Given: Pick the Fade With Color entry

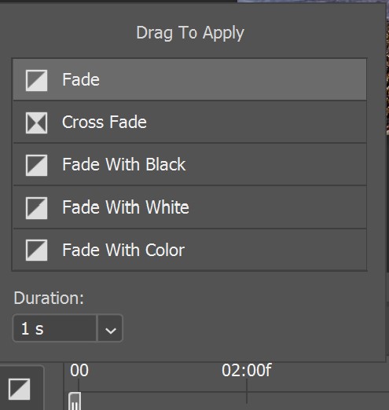Looking at the screenshot, I should (189, 250).
